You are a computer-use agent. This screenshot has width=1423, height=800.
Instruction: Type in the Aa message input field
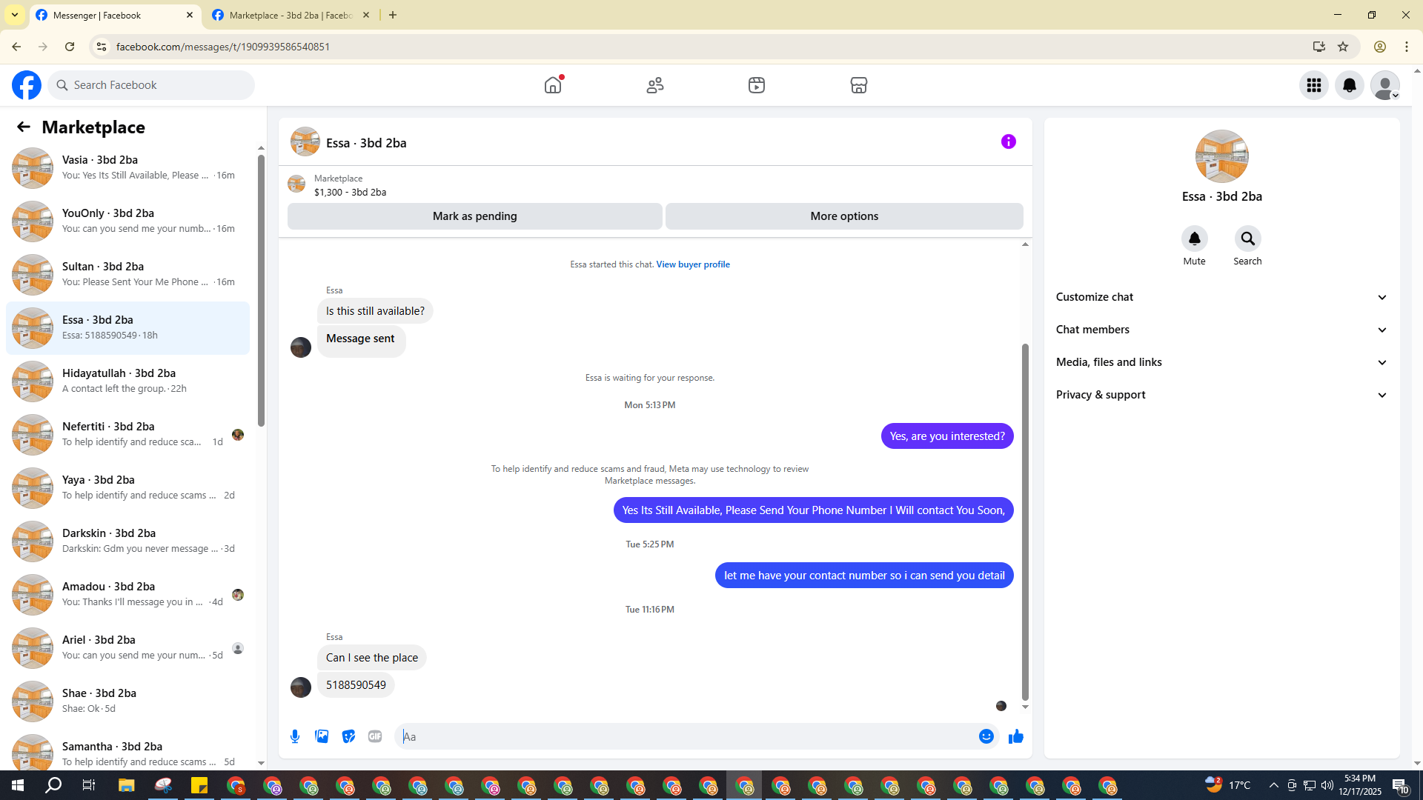pyautogui.click(x=686, y=736)
